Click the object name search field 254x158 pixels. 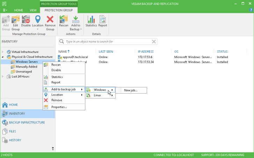108,42
